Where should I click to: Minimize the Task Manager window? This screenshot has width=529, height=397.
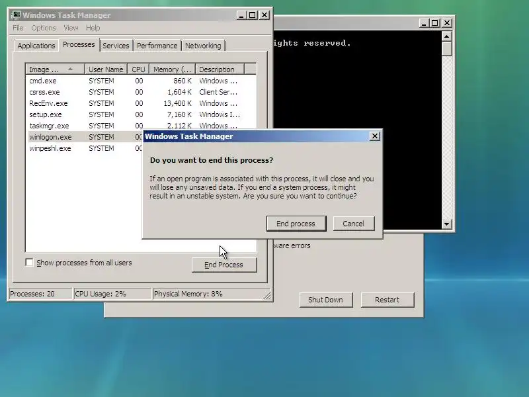[x=241, y=15]
